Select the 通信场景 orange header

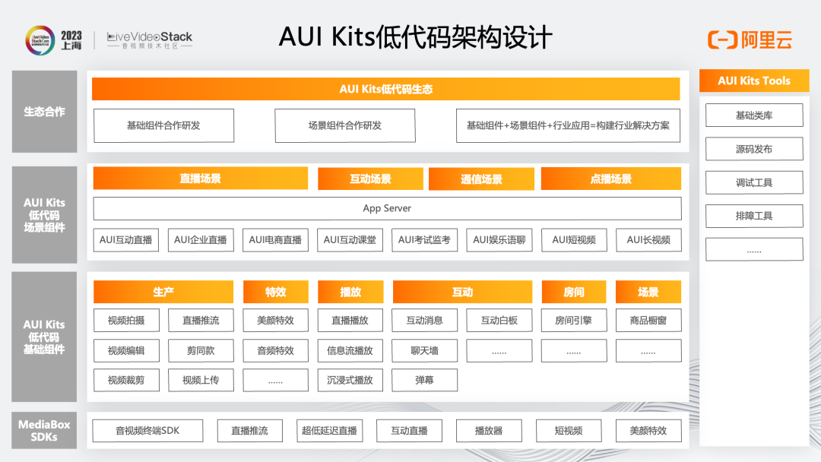point(481,179)
